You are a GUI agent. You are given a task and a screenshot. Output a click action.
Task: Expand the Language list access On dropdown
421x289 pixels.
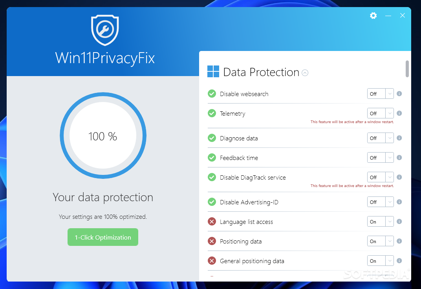pyautogui.click(x=380, y=222)
